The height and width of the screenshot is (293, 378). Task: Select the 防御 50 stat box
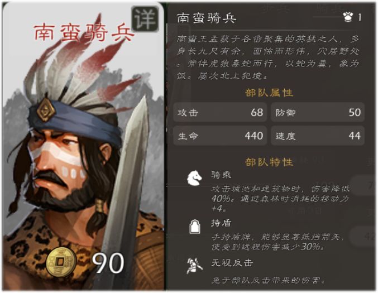318,112
